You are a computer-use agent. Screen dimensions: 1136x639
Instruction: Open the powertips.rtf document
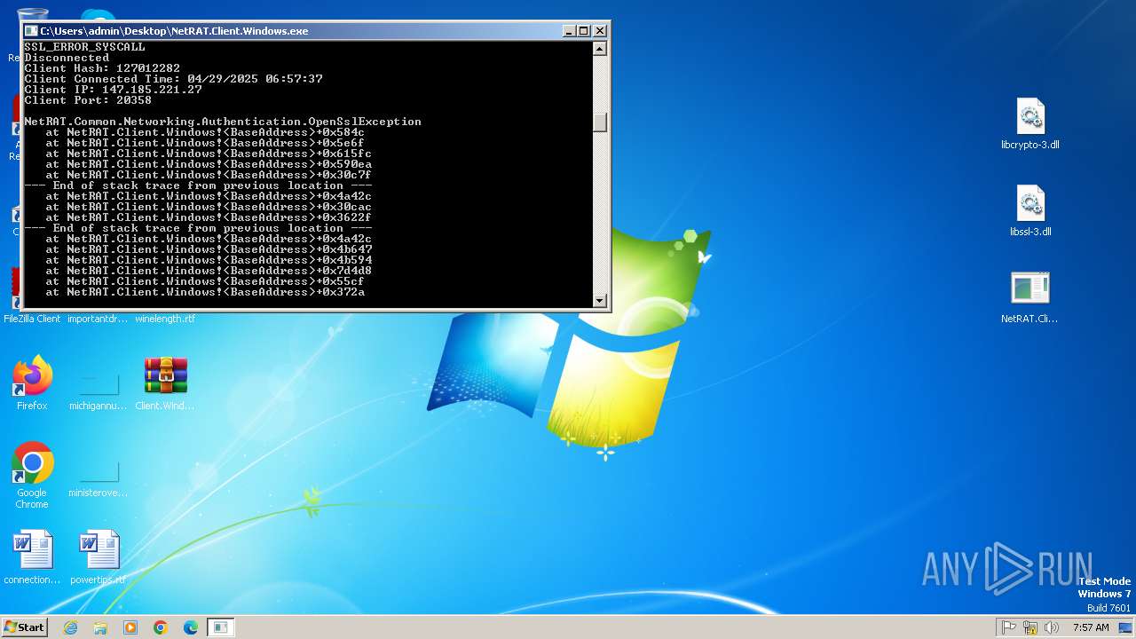click(x=99, y=557)
